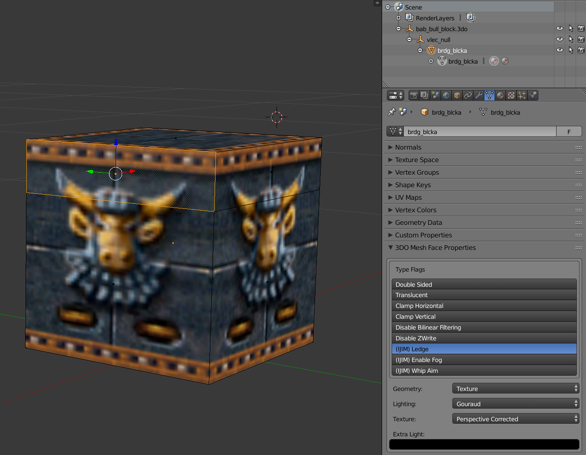586x455 pixels.
Task: Click the render layer icon beside RenderLayers
Action: click(470, 17)
